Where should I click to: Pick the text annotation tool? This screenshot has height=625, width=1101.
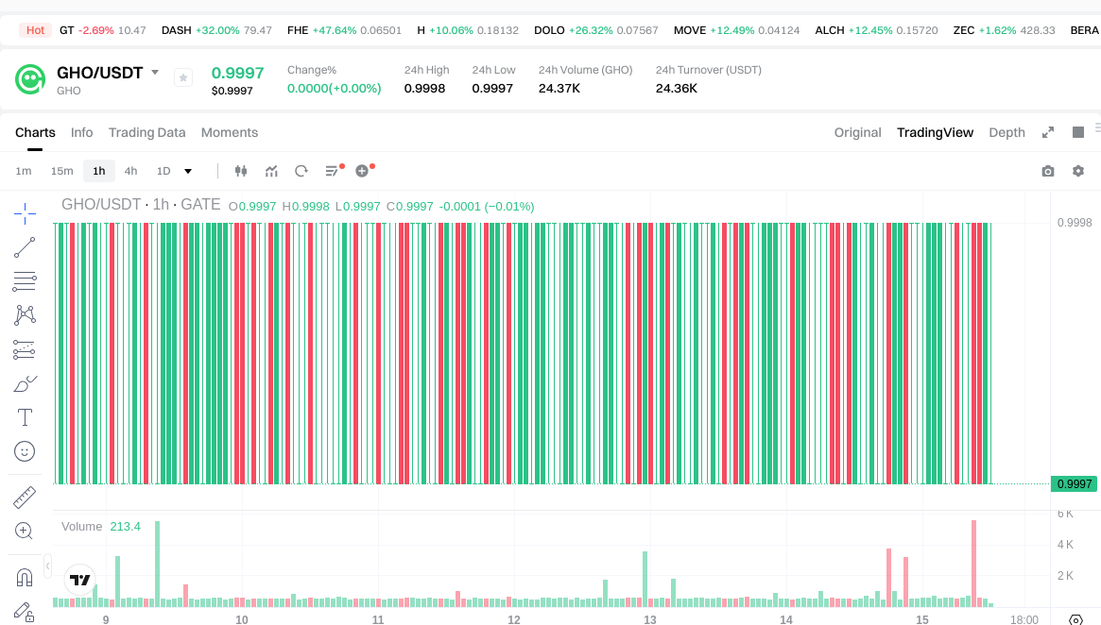pos(26,417)
